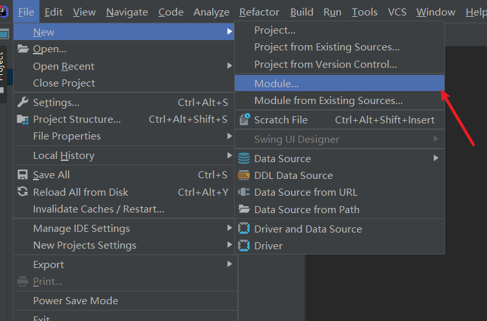This screenshot has height=321, width=487.
Task: Click the Settings wrench icon
Action: point(23,102)
